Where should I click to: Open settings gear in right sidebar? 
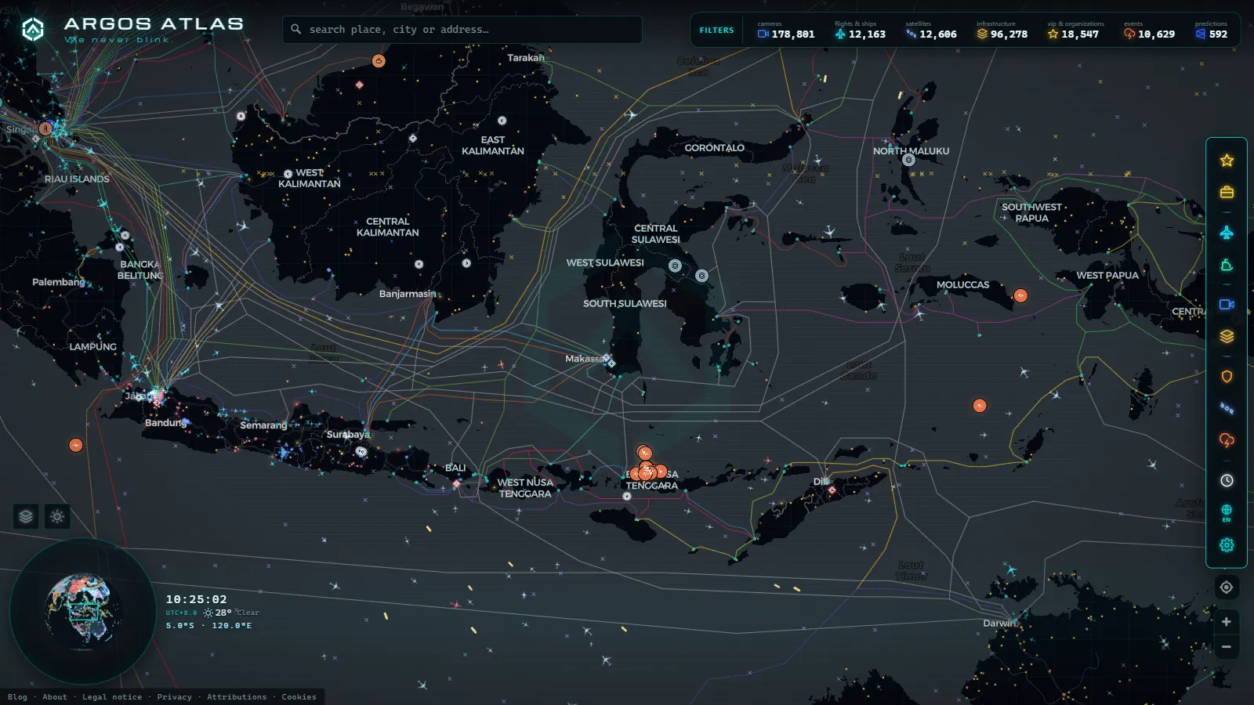[x=1227, y=544]
